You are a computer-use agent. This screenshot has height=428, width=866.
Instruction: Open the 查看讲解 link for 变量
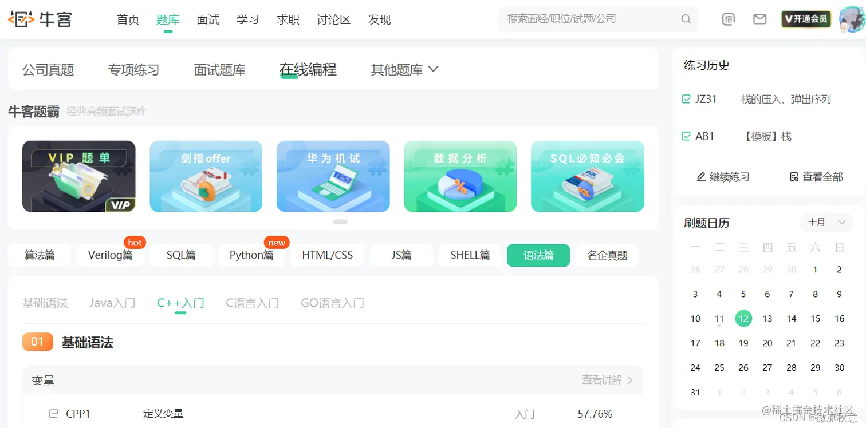point(604,379)
